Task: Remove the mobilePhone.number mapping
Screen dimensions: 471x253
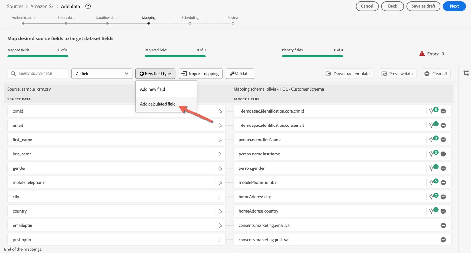Action: pyautogui.click(x=443, y=183)
